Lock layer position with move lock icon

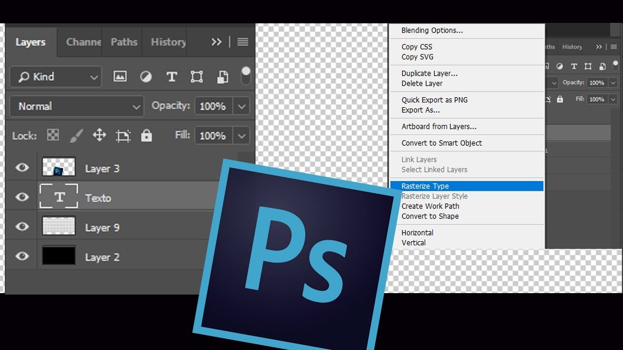point(99,135)
